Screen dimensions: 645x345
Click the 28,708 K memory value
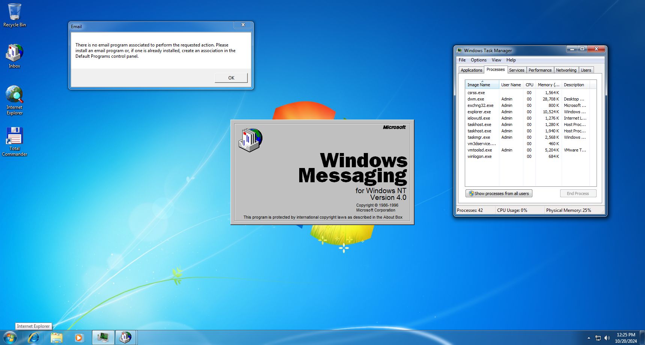(x=551, y=99)
